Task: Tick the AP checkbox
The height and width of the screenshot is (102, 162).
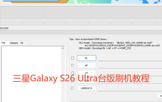Action: (73, 65)
